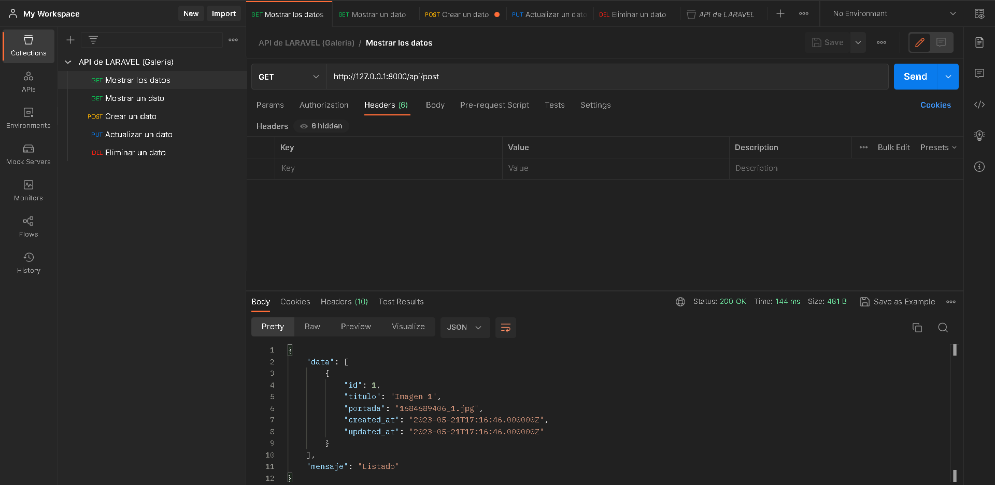Switch to the Params tab

pyautogui.click(x=270, y=105)
